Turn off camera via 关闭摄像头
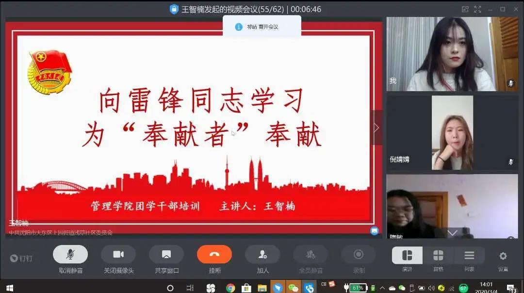This screenshot has width=524, height=293. point(118,255)
